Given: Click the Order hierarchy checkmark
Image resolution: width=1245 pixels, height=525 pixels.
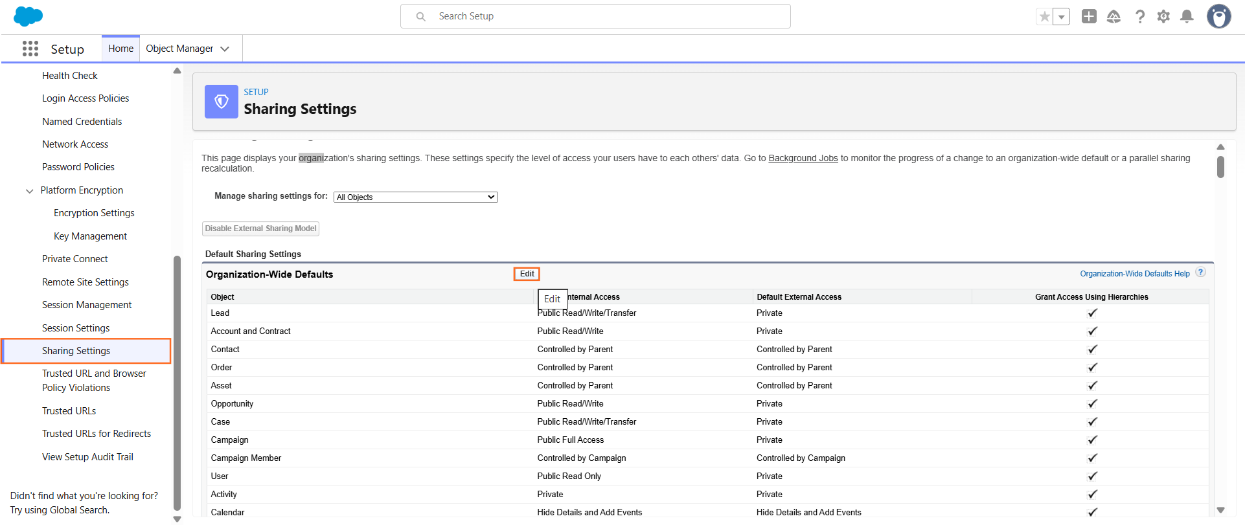Looking at the screenshot, I should pyautogui.click(x=1092, y=367).
